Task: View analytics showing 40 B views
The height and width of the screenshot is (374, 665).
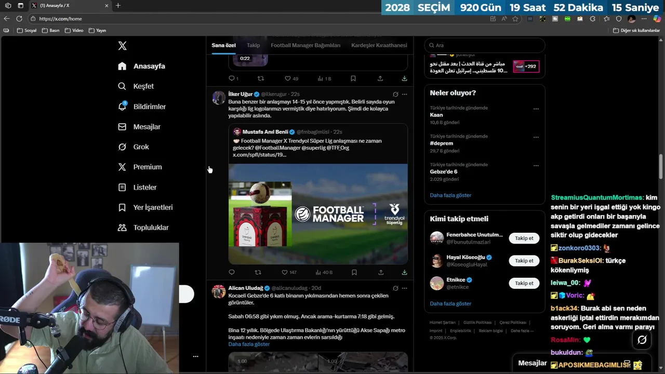Action: tap(325, 272)
